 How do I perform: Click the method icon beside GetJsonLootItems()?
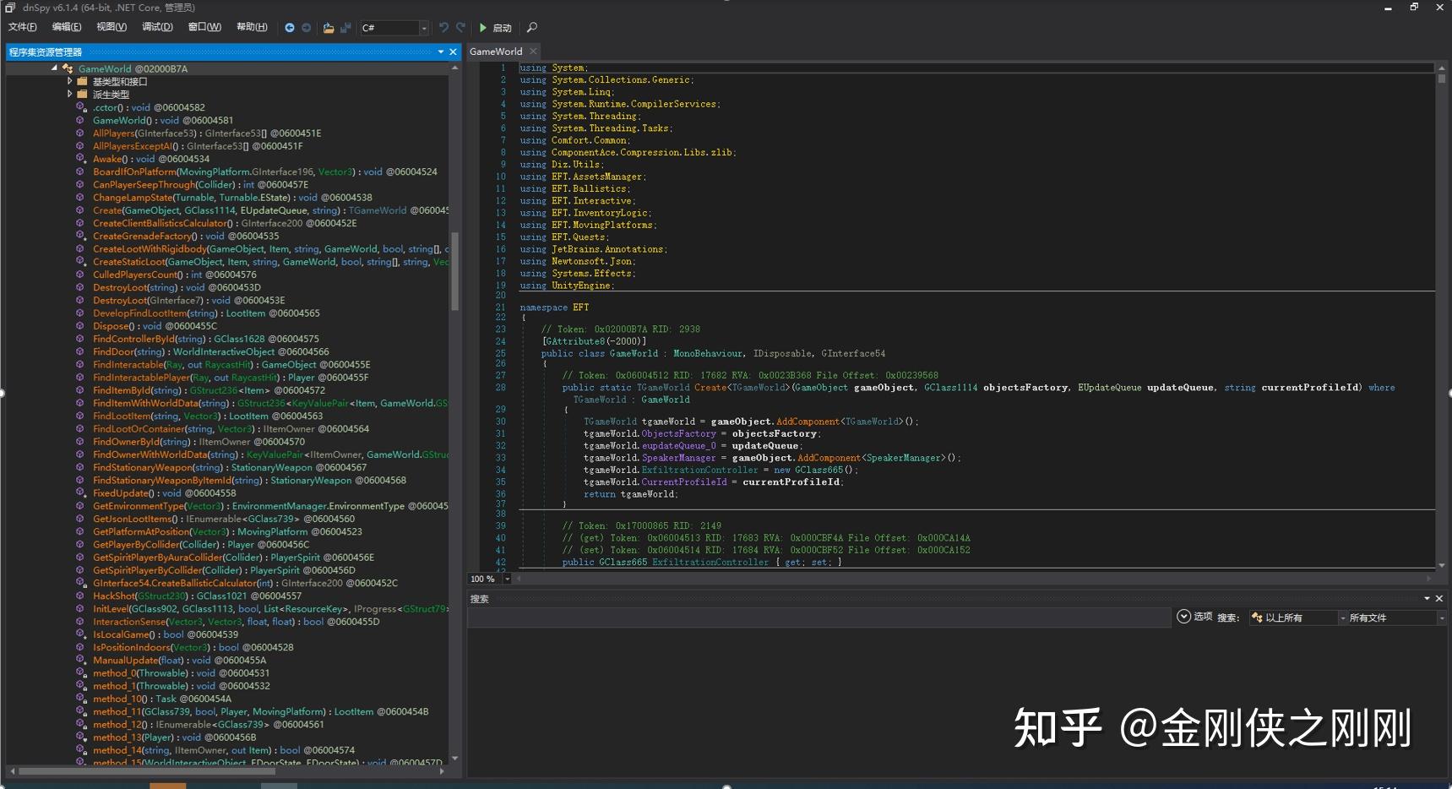(81, 519)
